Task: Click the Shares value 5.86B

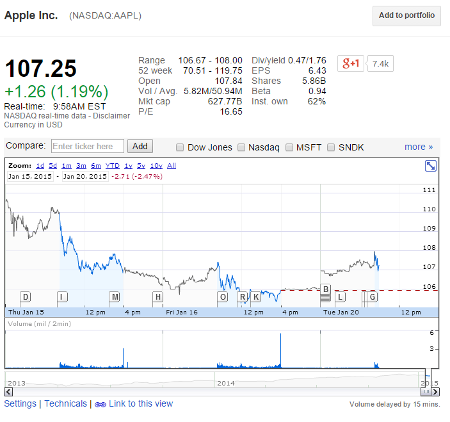Action: point(314,81)
